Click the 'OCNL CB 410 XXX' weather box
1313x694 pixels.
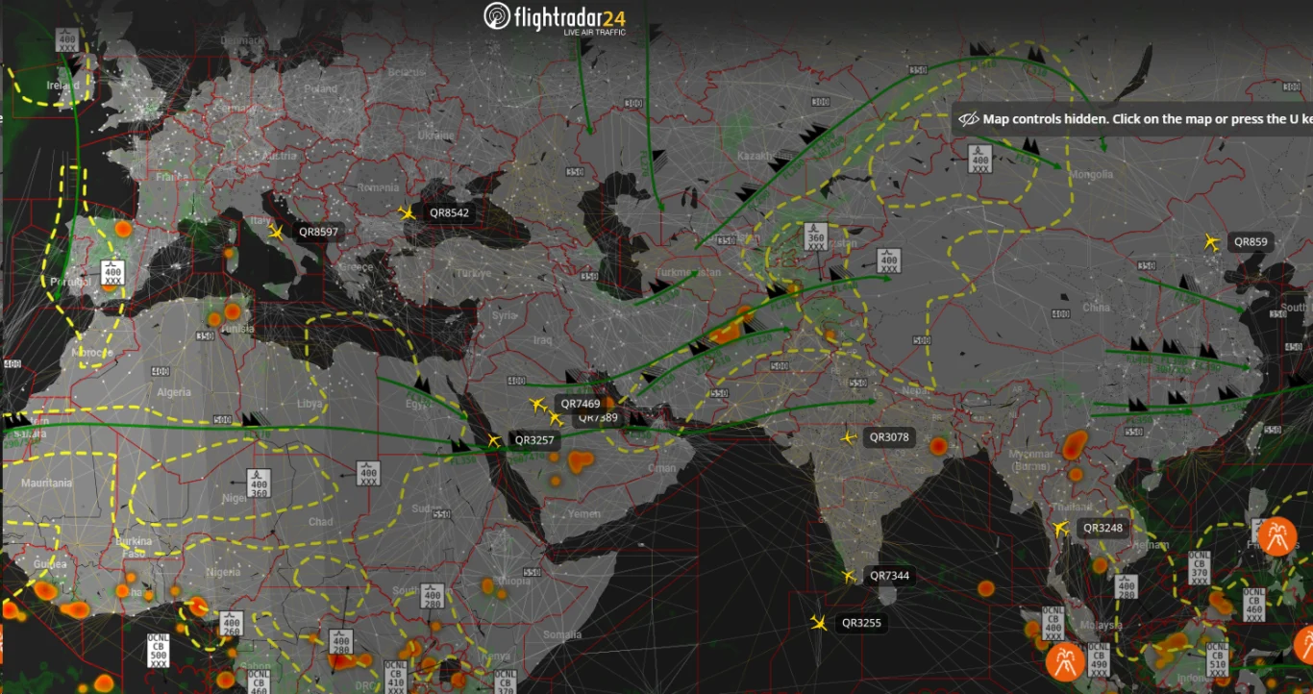click(x=395, y=677)
